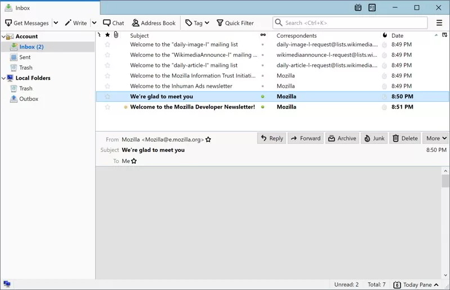Collapse the Local Folders tree

[x=4, y=78]
